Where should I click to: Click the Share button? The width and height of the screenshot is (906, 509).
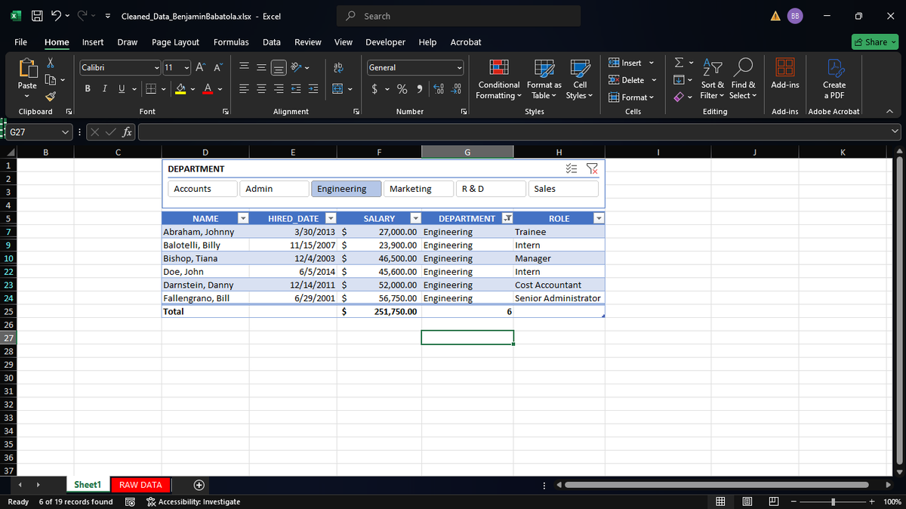[x=875, y=42]
